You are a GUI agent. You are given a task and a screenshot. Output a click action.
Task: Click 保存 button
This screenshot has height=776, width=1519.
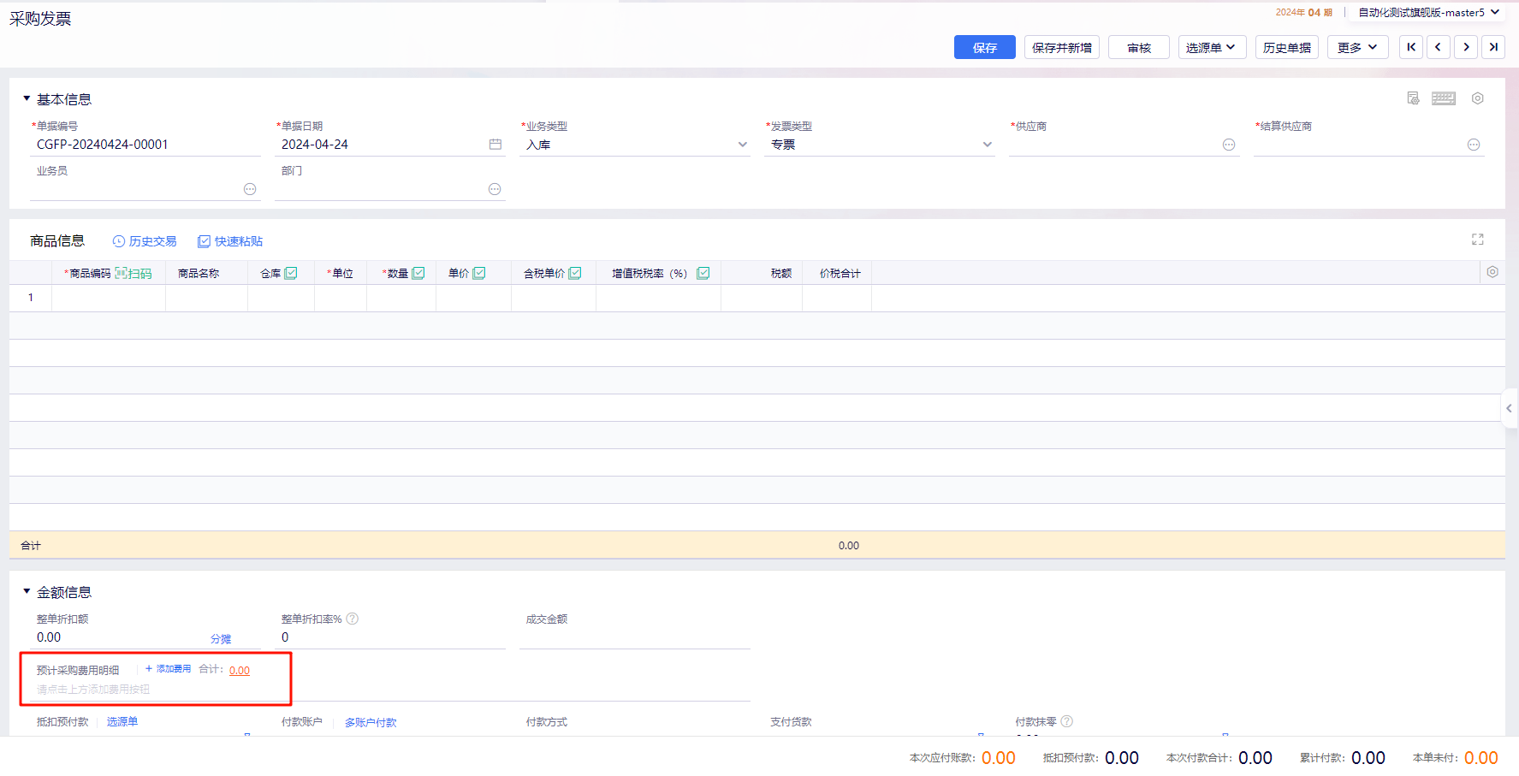(985, 47)
